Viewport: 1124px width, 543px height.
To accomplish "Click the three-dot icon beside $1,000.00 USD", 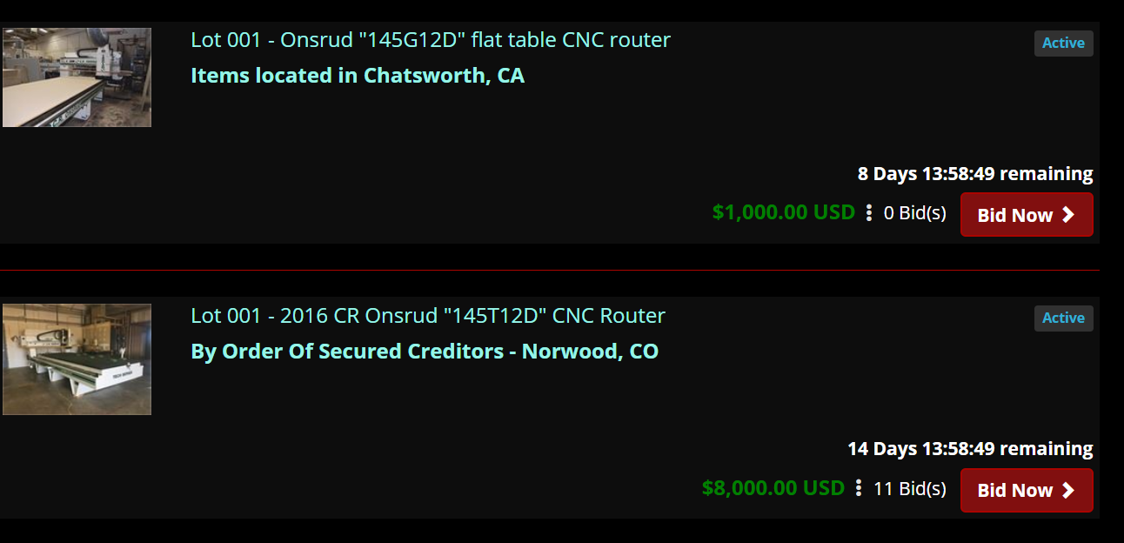I will pyautogui.click(x=868, y=213).
